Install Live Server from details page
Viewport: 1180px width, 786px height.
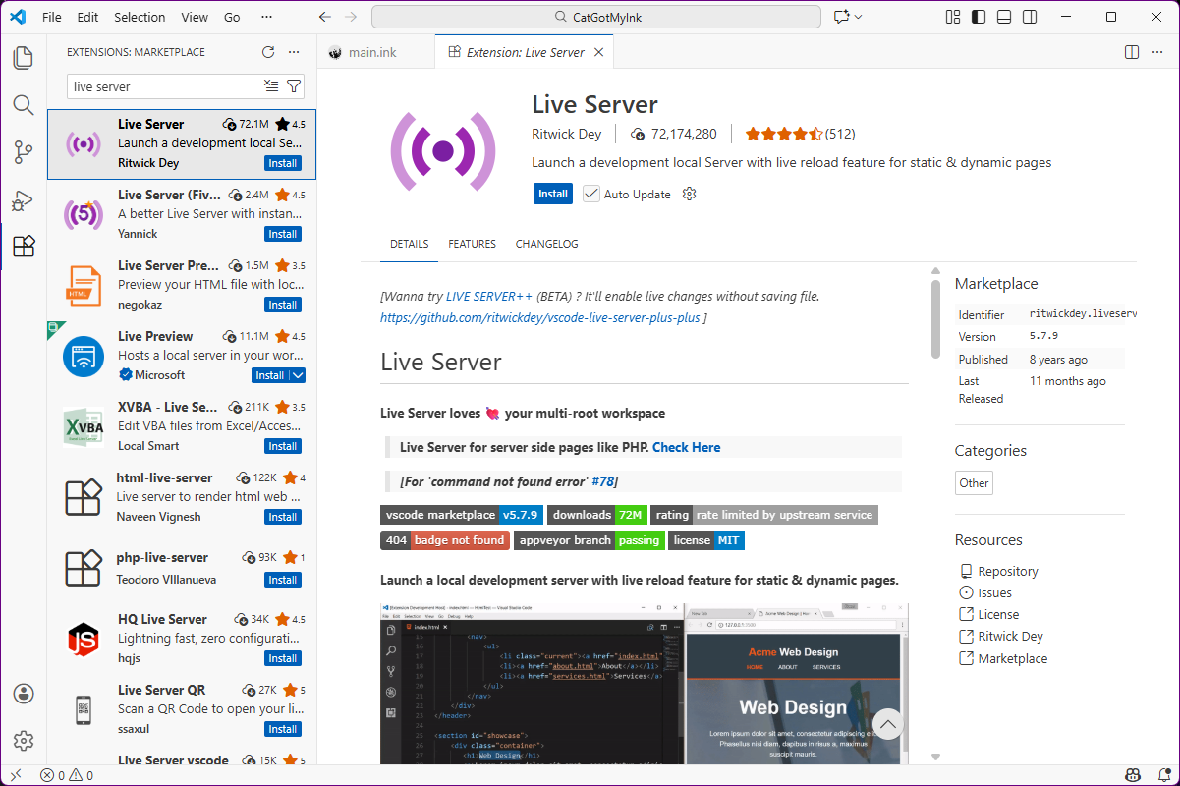tap(553, 194)
